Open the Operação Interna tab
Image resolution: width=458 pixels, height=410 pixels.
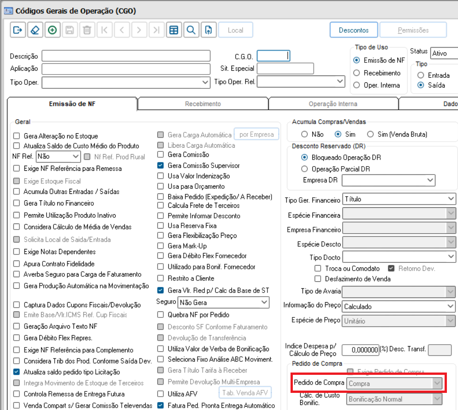(333, 104)
